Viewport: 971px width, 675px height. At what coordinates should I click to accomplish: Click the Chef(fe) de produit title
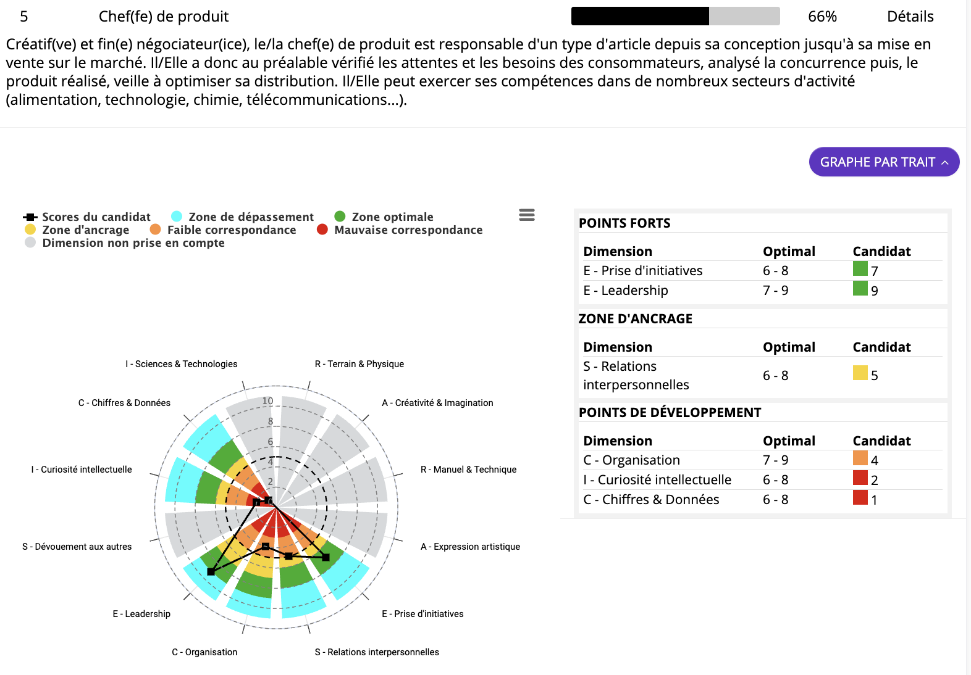coord(164,17)
